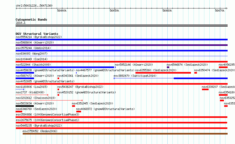Select the blue nsv5887472 variant bar
Viewport: 235px width, 144px height.
coord(25,78)
